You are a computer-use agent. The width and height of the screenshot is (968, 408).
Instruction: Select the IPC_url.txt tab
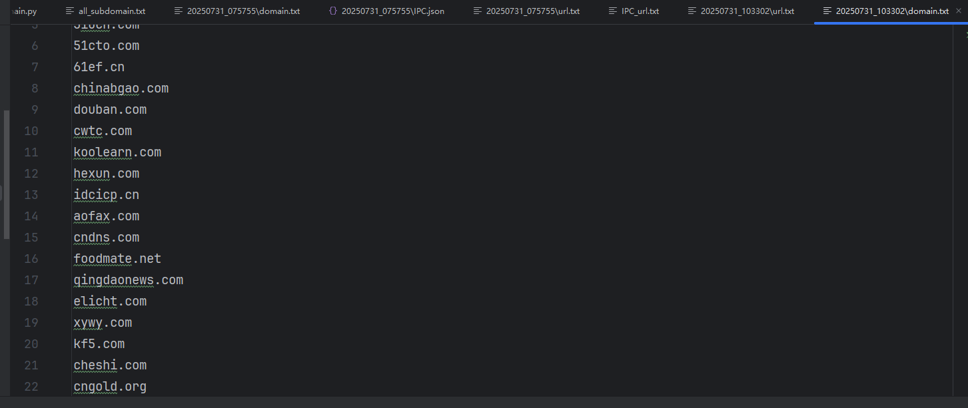tap(634, 11)
